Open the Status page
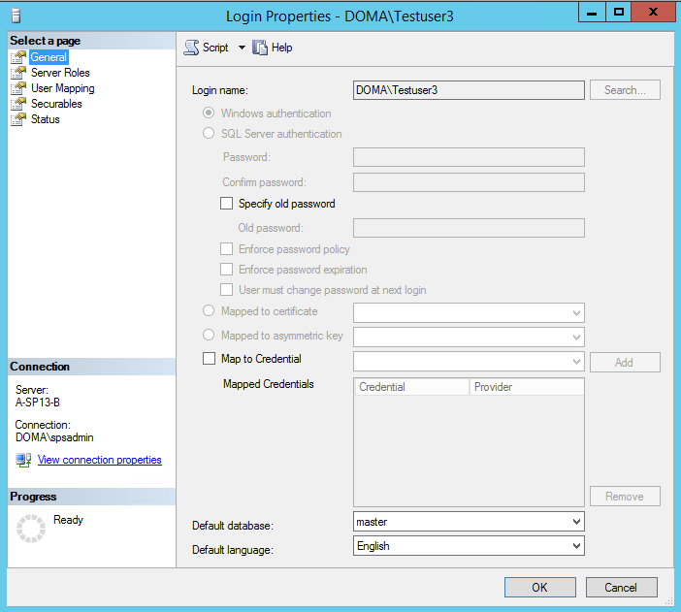 (x=46, y=119)
